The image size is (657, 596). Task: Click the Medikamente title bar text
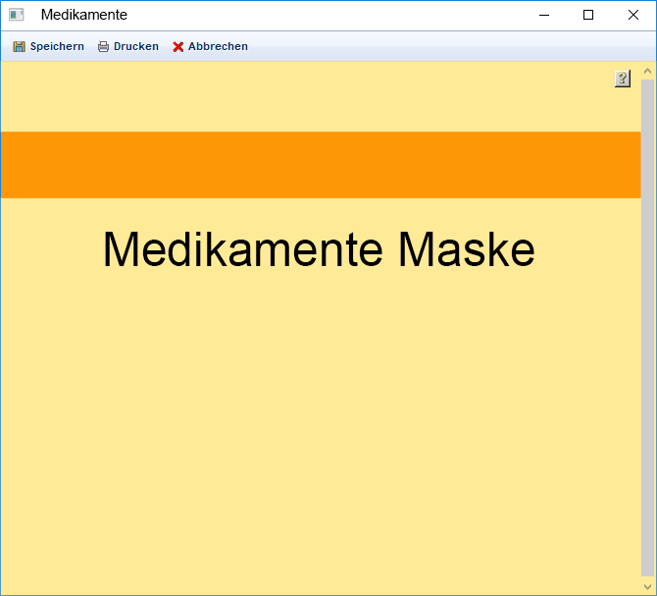(x=84, y=15)
